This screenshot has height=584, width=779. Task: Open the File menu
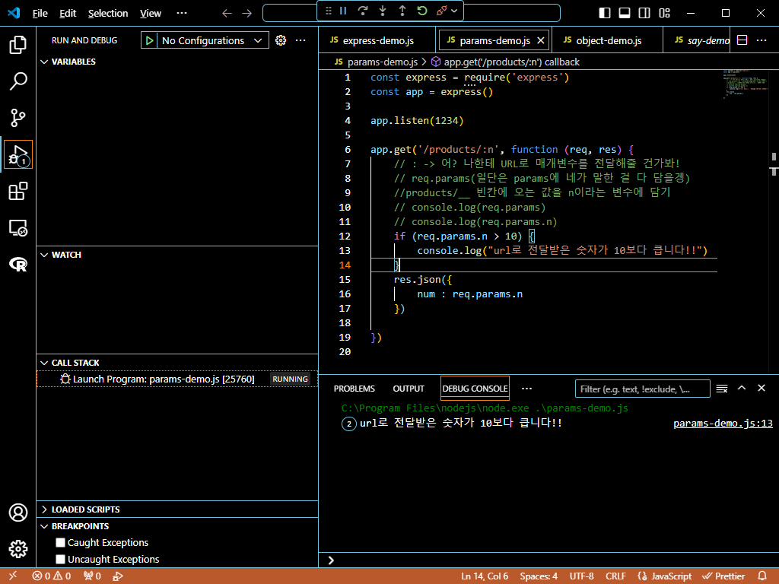(x=40, y=14)
